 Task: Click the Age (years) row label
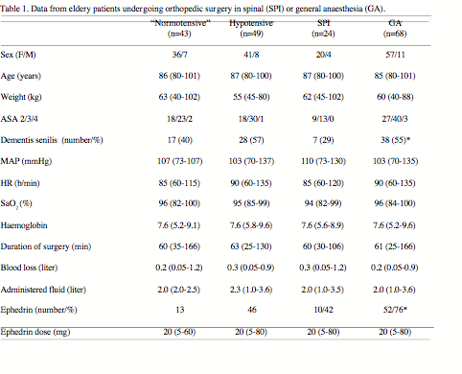pos(21,76)
